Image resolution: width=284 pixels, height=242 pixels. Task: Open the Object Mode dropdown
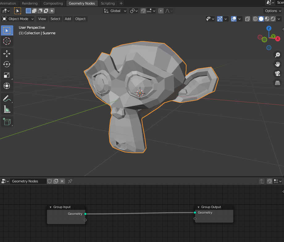click(x=18, y=19)
